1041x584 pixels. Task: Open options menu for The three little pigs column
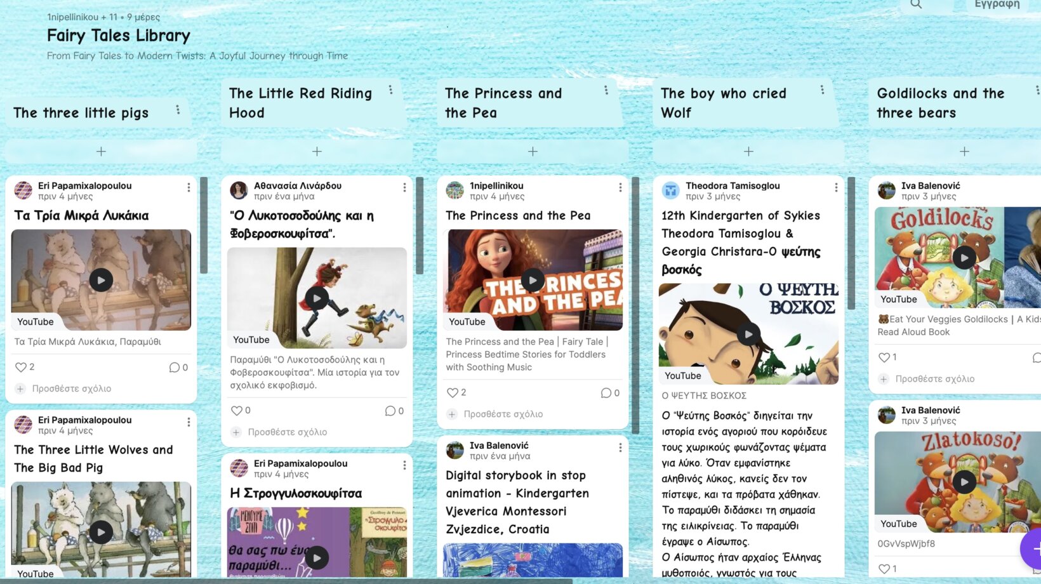tap(178, 110)
